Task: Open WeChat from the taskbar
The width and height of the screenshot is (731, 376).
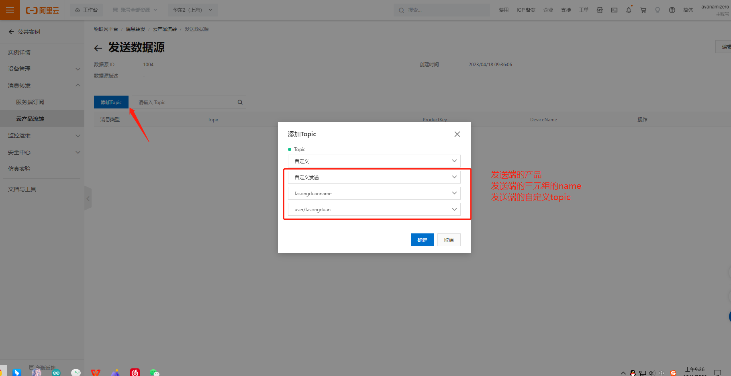Action: [154, 372]
